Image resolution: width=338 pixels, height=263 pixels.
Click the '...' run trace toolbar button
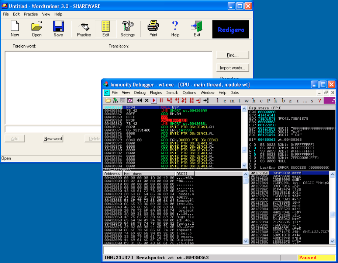[305, 101]
